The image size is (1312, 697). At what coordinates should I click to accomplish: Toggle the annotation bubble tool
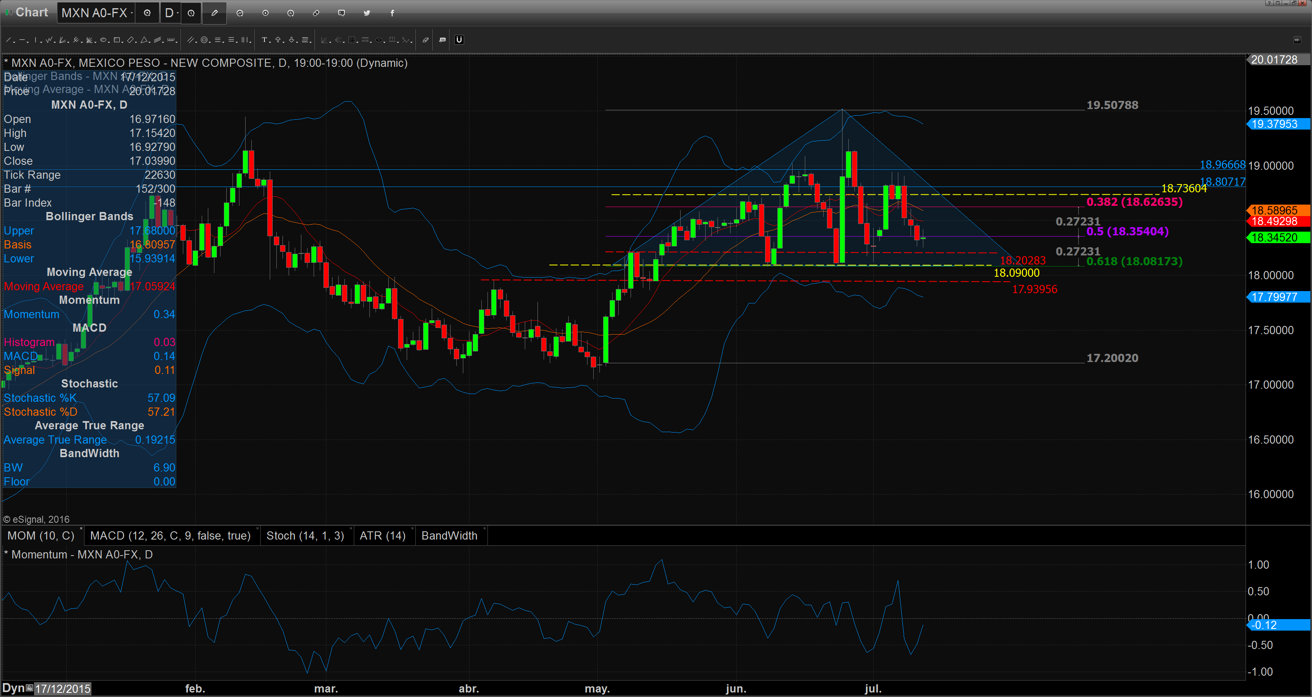[x=443, y=40]
